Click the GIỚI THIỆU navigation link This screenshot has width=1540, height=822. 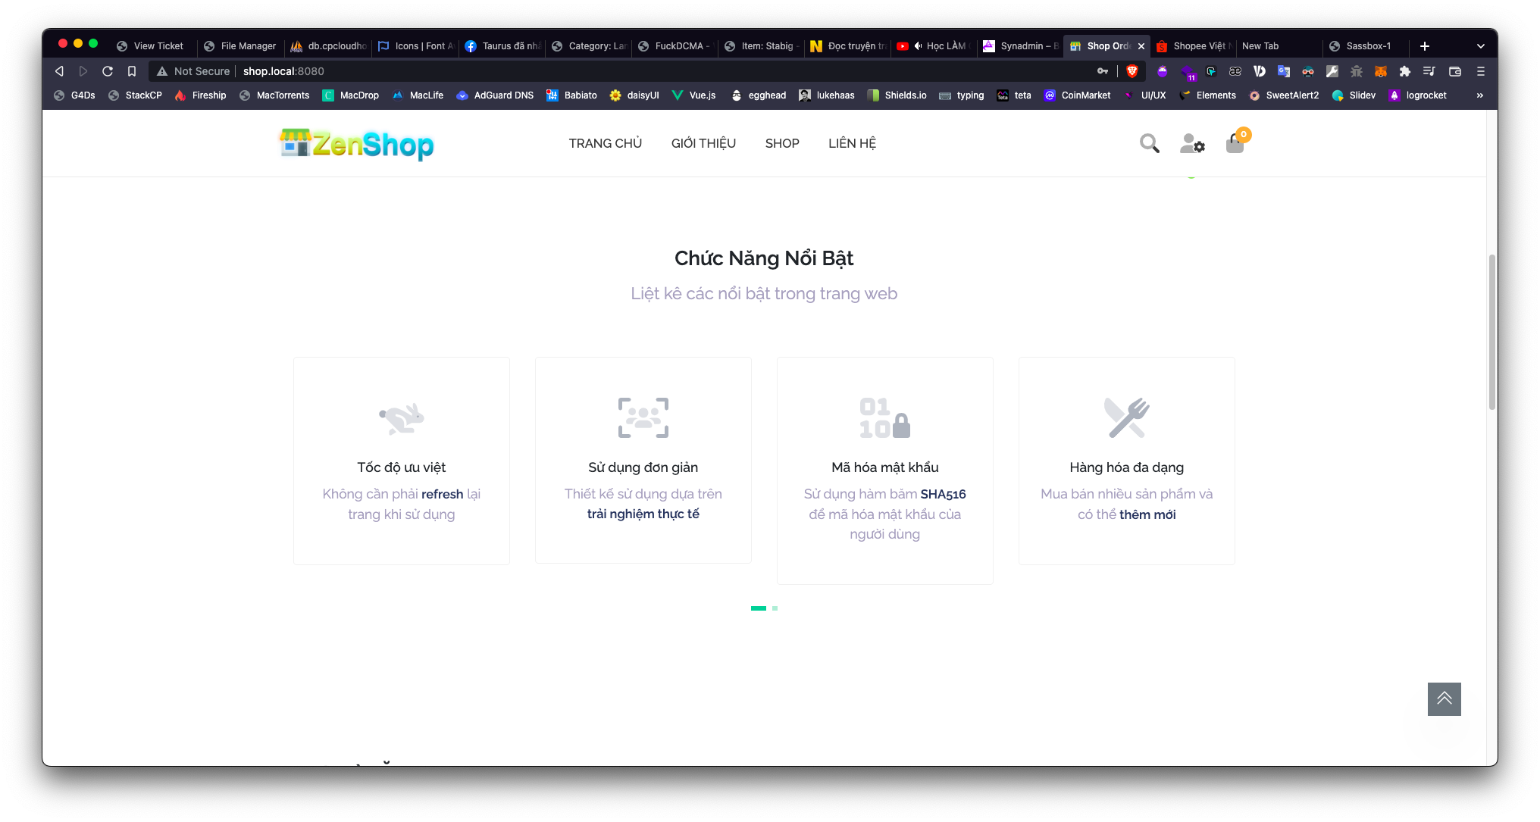click(703, 142)
